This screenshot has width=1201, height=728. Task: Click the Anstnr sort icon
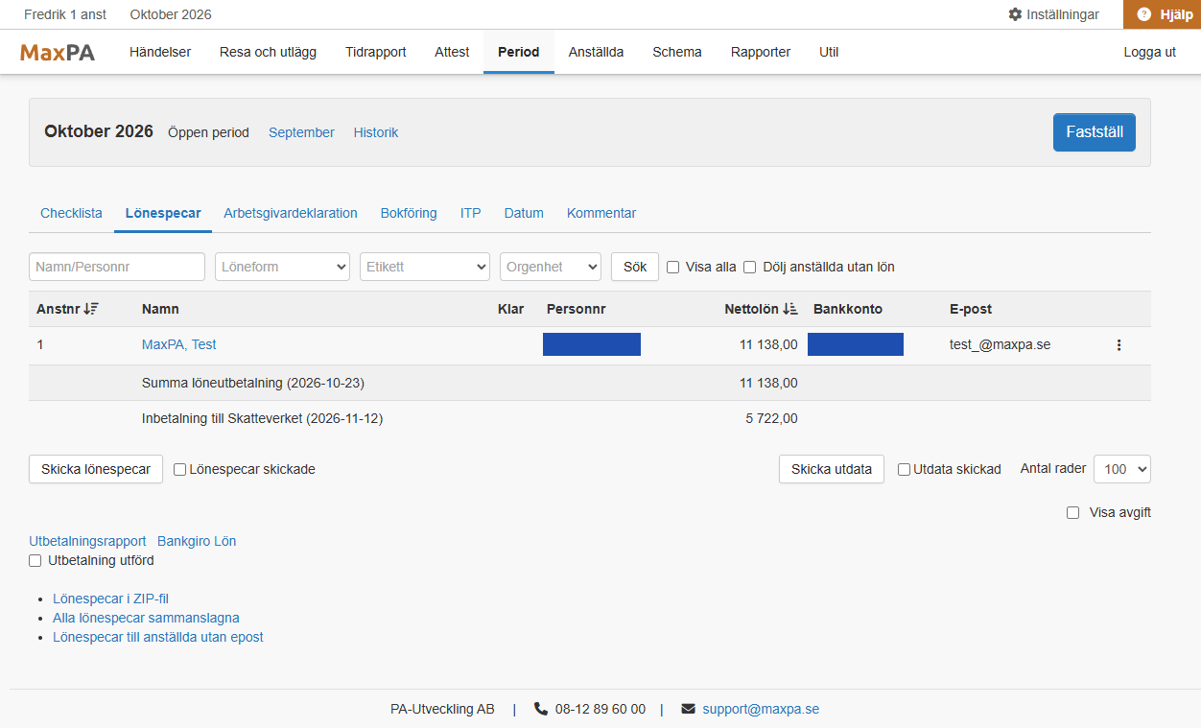[92, 309]
